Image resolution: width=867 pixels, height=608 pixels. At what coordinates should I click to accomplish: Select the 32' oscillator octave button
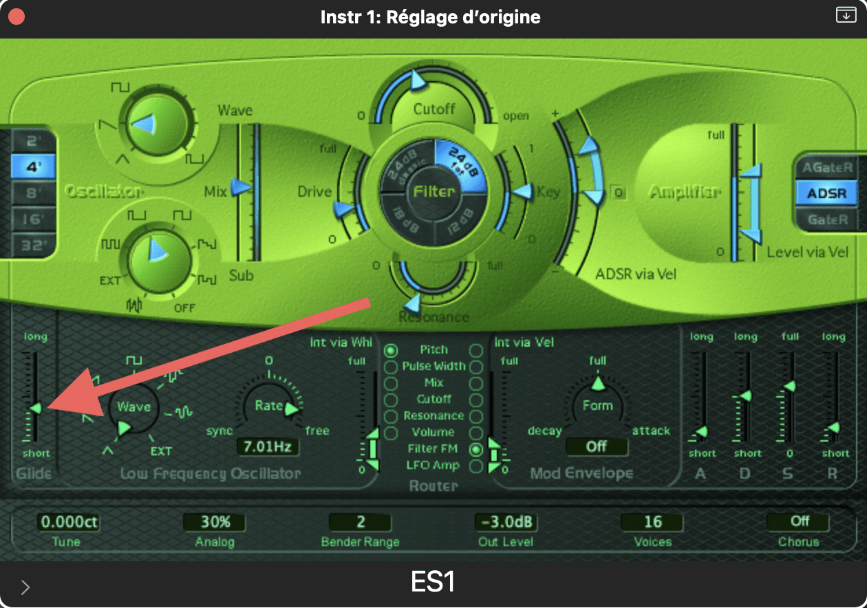pos(34,245)
